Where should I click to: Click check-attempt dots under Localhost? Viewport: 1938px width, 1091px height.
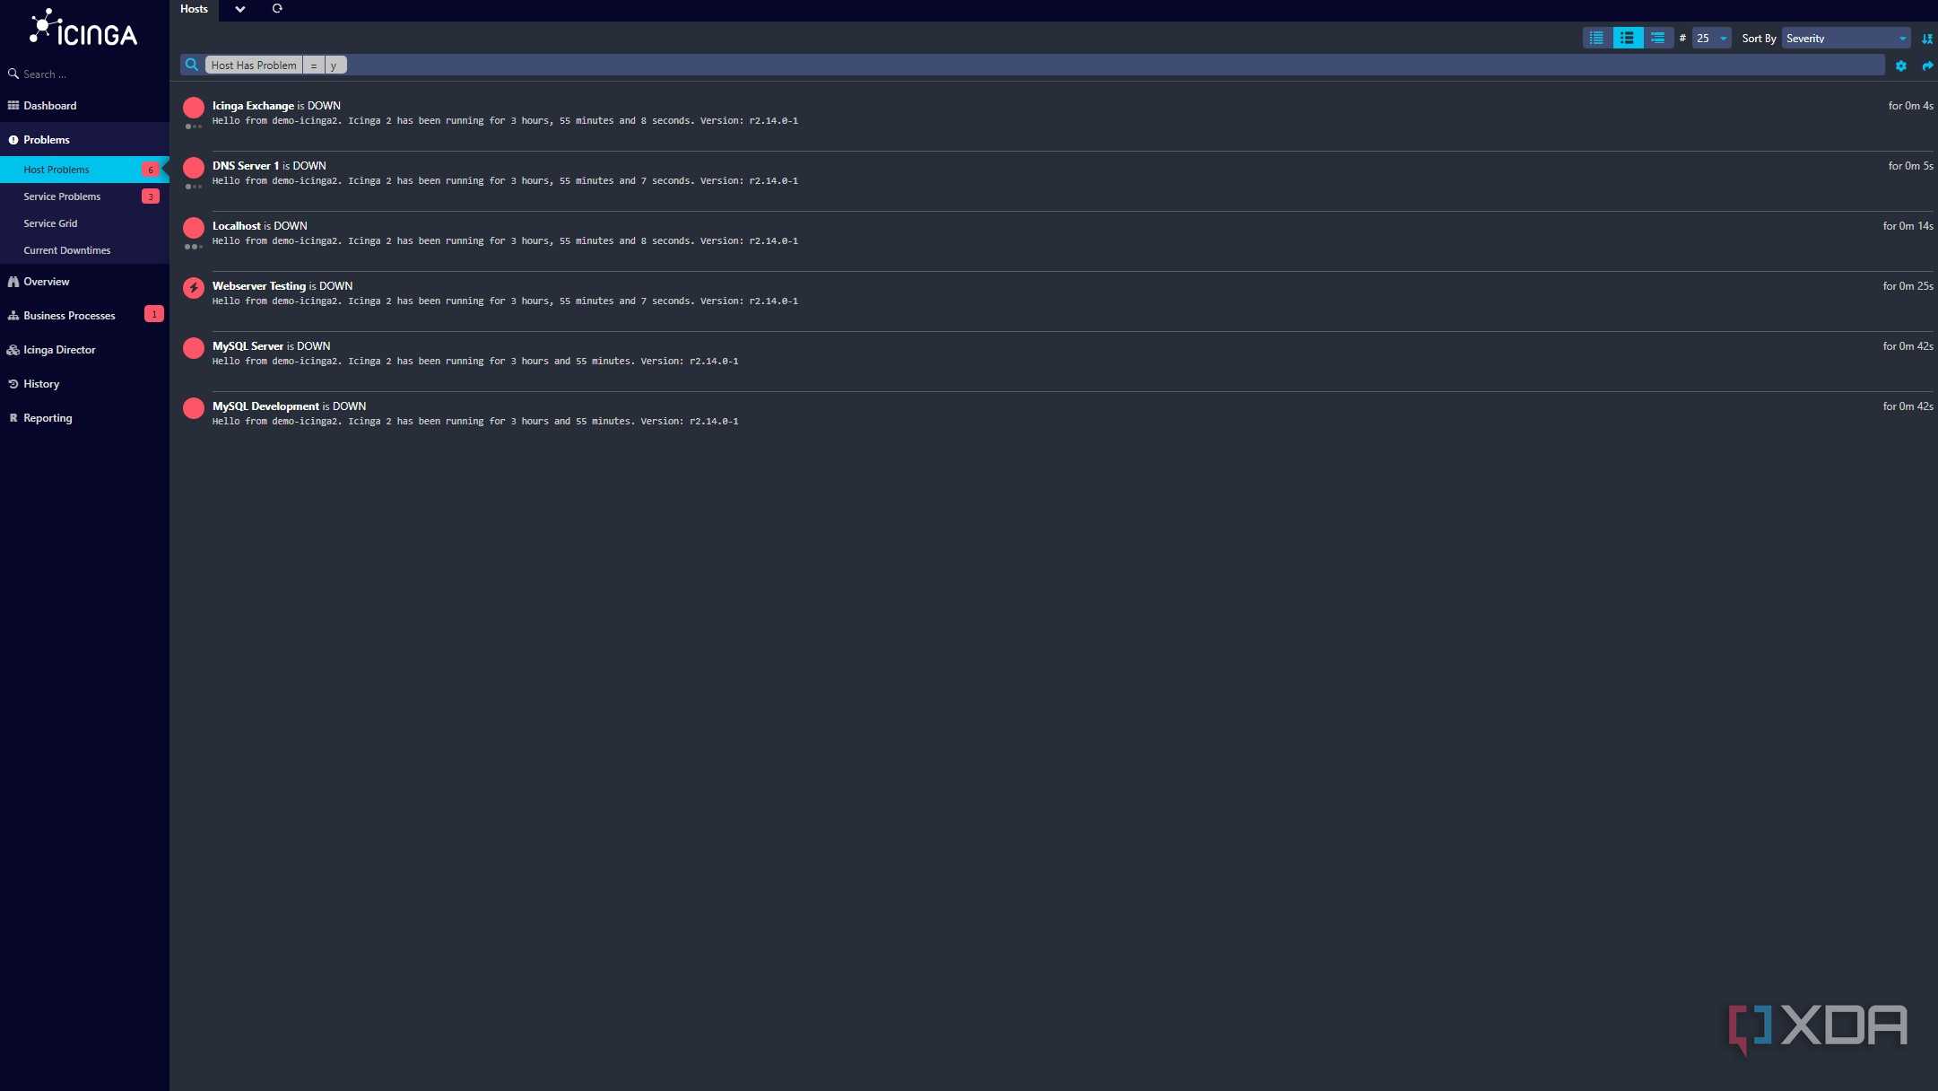[x=194, y=247]
